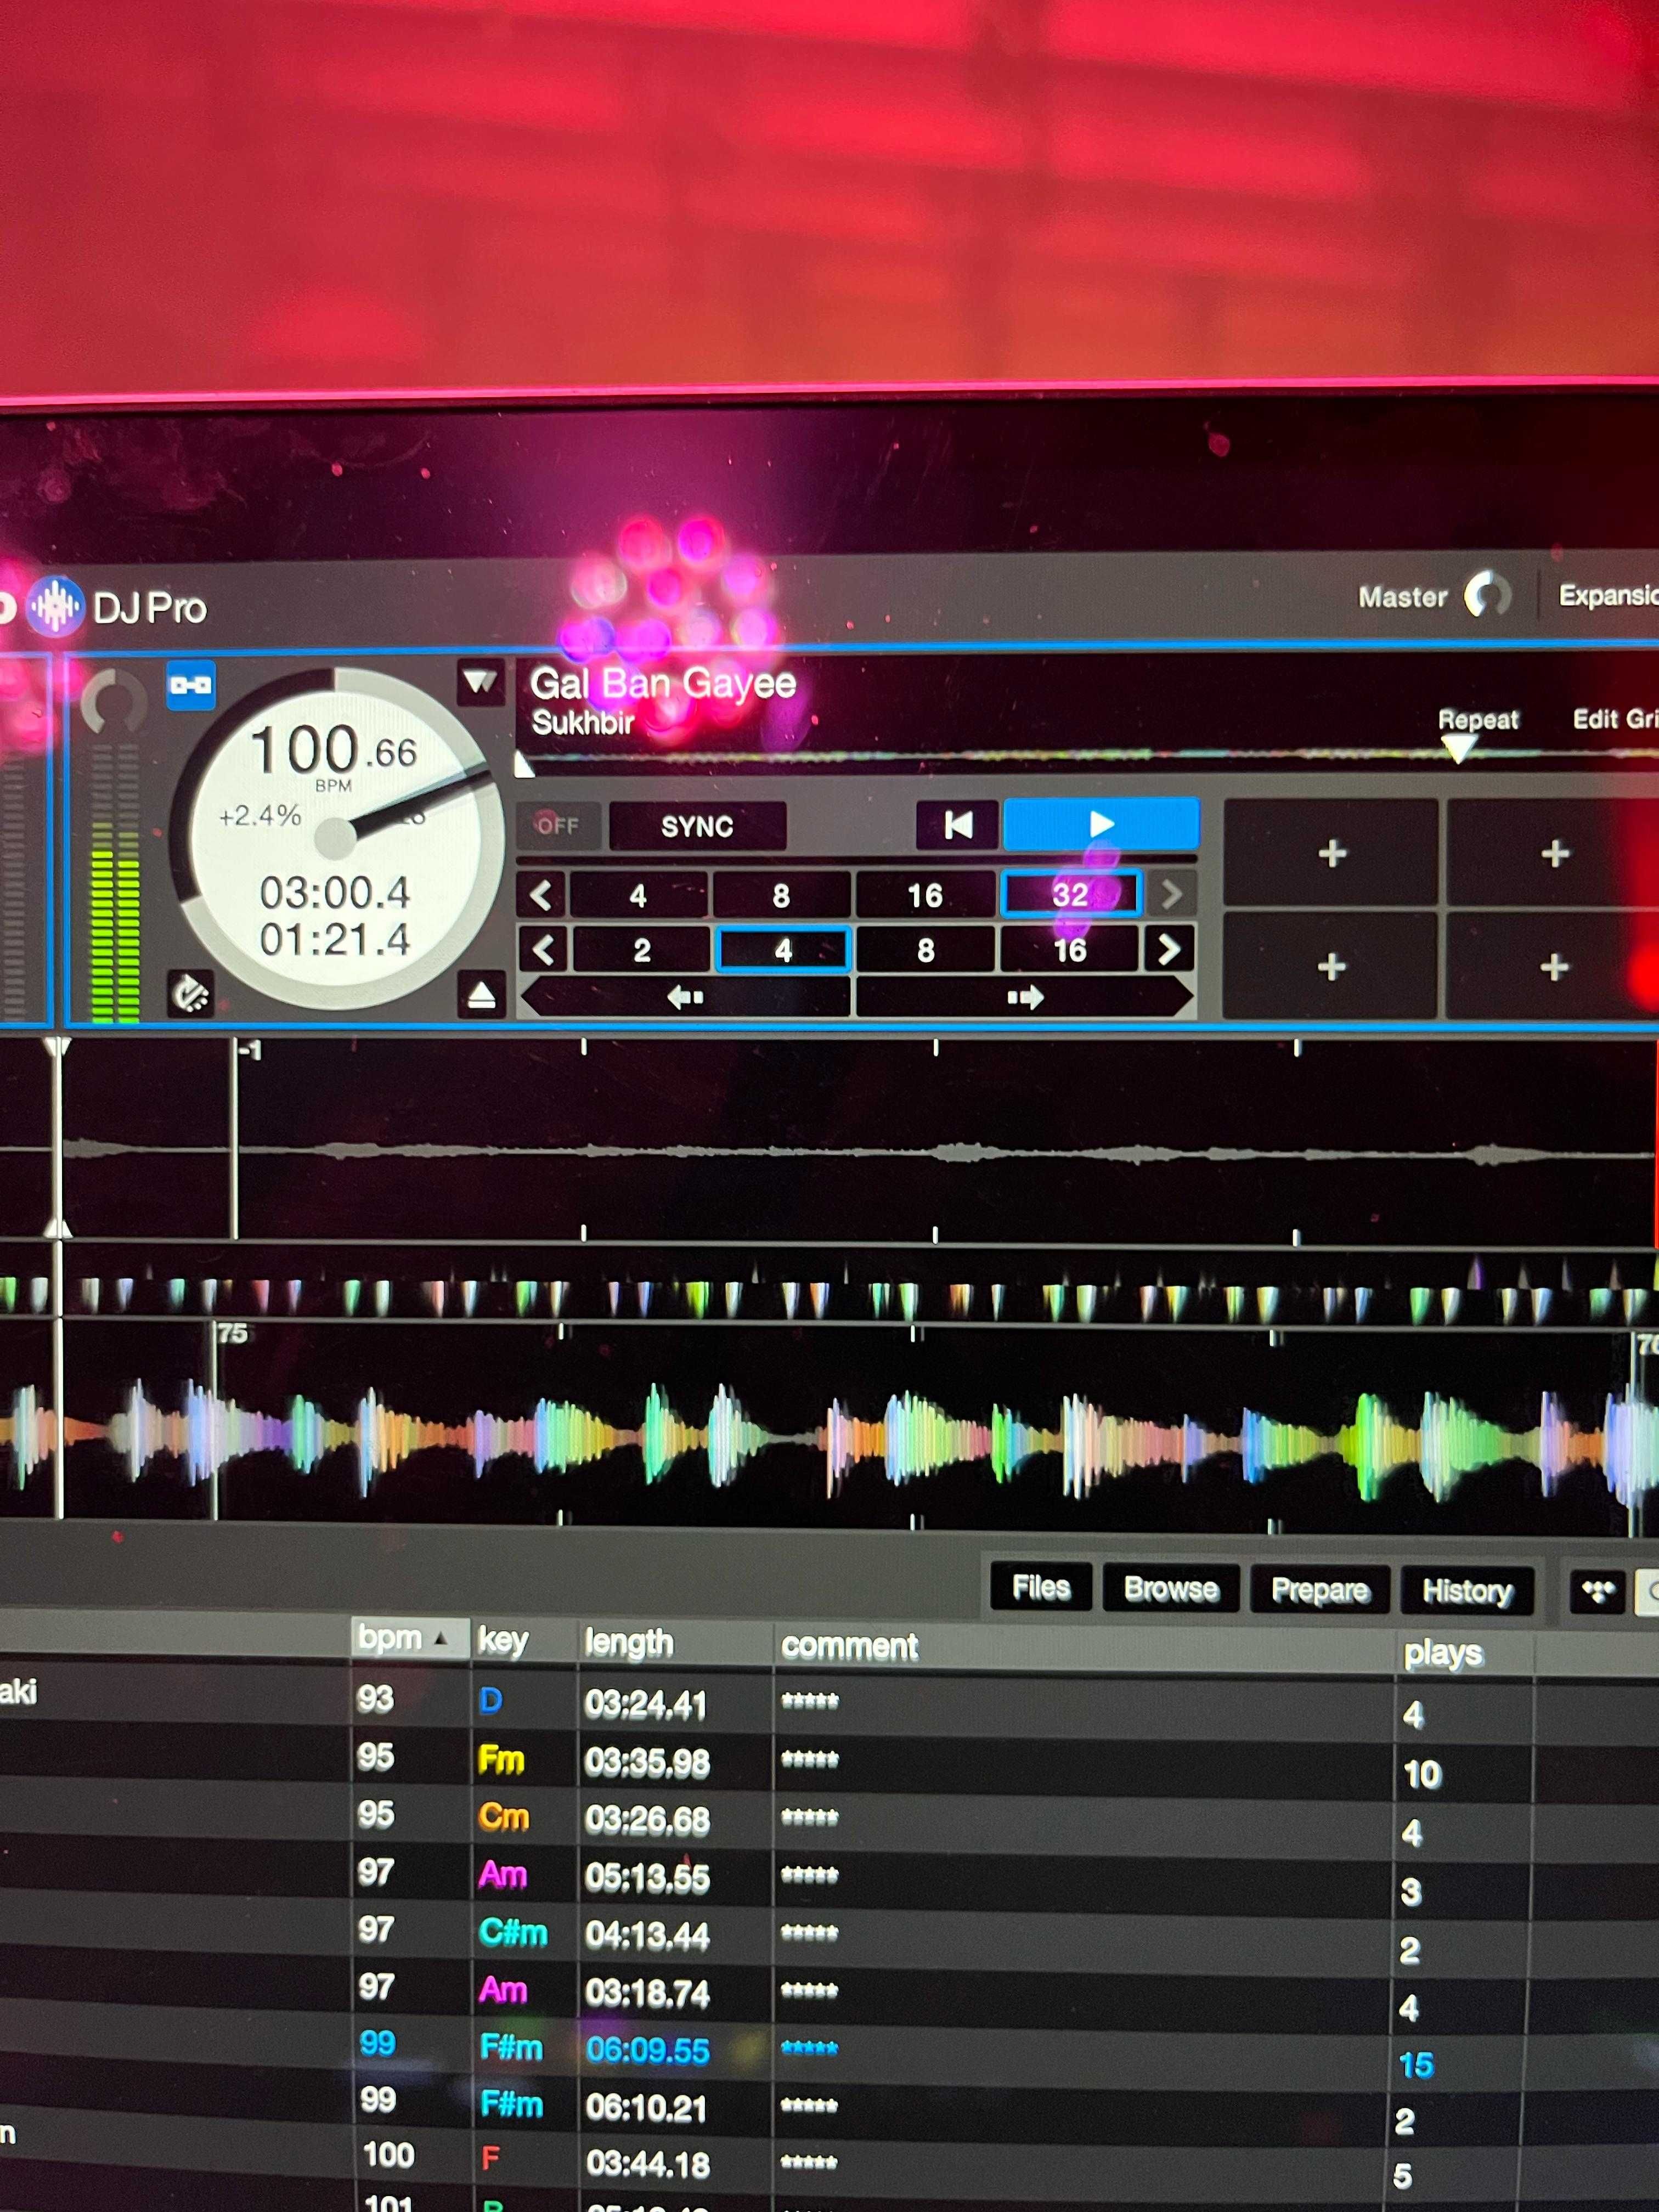Click the Tidal streaming icon
This screenshot has height=2212, width=1659.
pyautogui.click(x=1597, y=1592)
